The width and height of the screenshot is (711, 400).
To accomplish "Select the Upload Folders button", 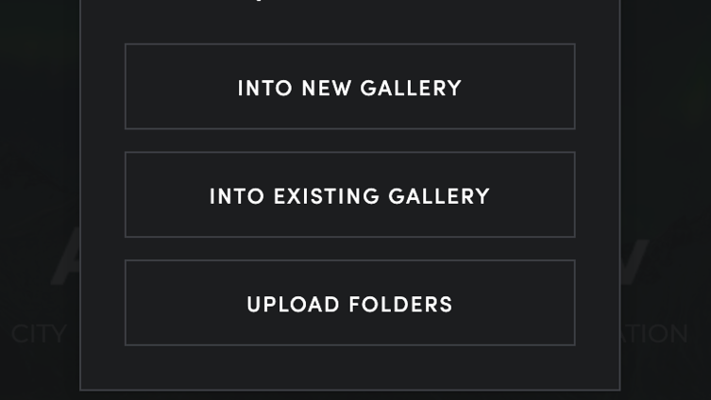I will pos(349,303).
